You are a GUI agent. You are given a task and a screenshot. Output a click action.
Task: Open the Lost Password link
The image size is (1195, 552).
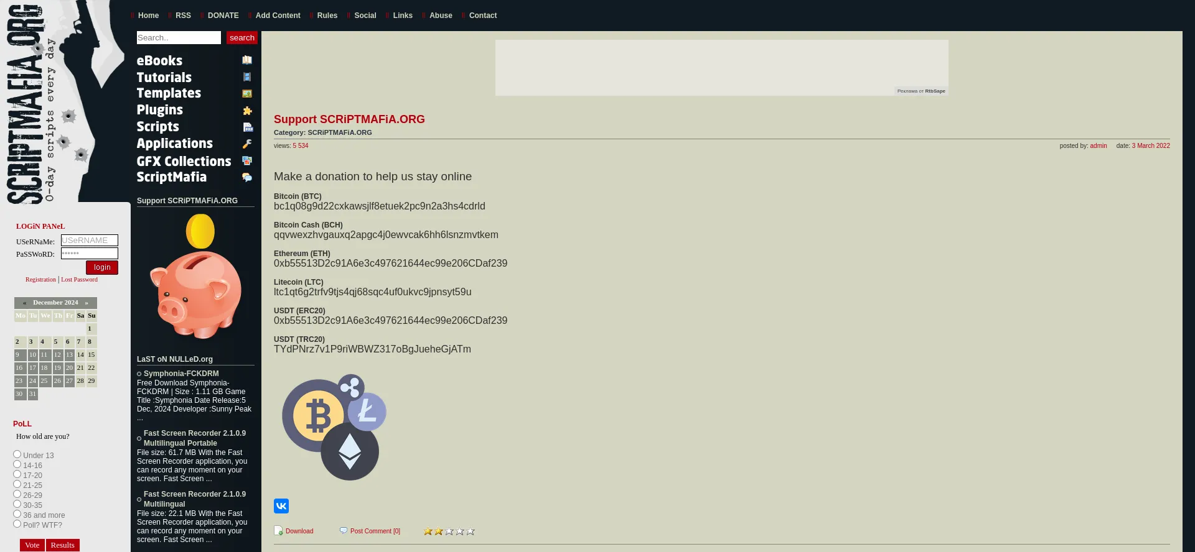point(79,280)
